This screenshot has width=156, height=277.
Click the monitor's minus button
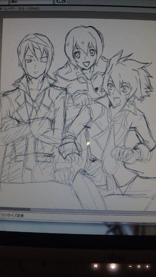click(130, 266)
